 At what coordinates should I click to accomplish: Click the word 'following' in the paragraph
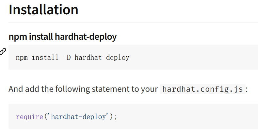[73, 89]
